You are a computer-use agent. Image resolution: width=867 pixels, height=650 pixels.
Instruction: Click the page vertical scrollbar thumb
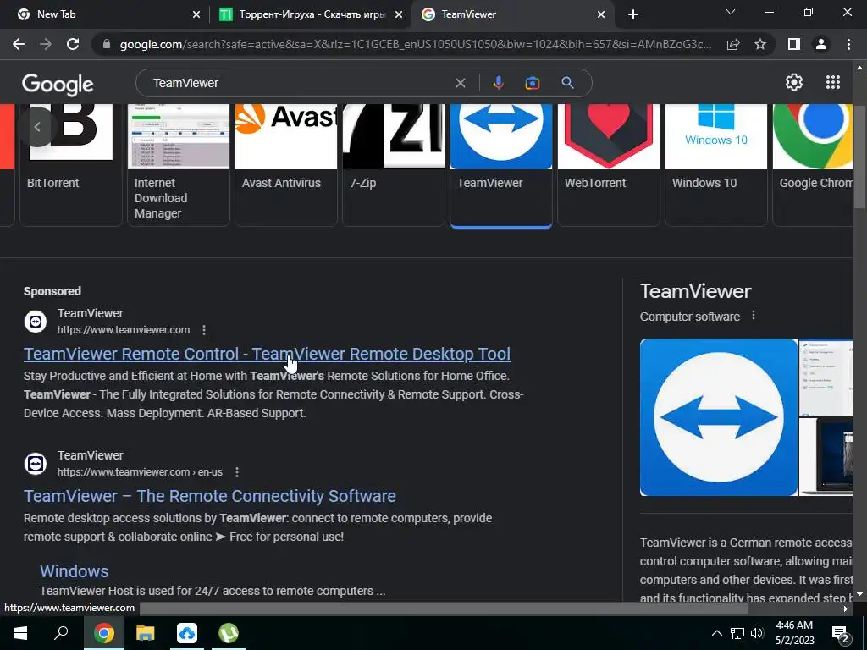click(859, 157)
